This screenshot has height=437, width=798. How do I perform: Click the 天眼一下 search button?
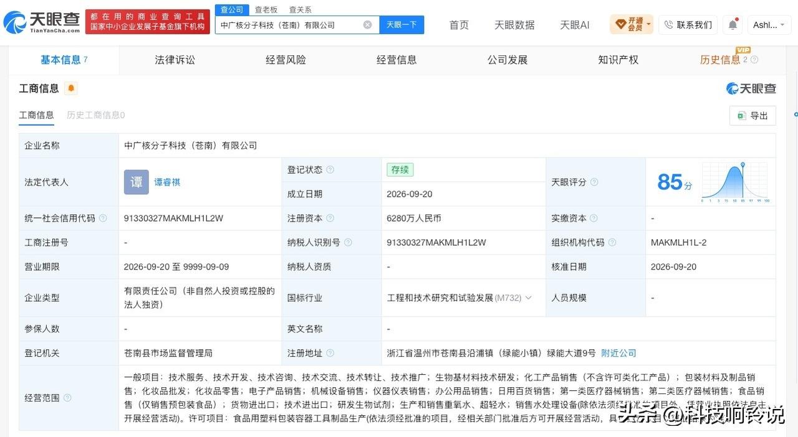401,25
